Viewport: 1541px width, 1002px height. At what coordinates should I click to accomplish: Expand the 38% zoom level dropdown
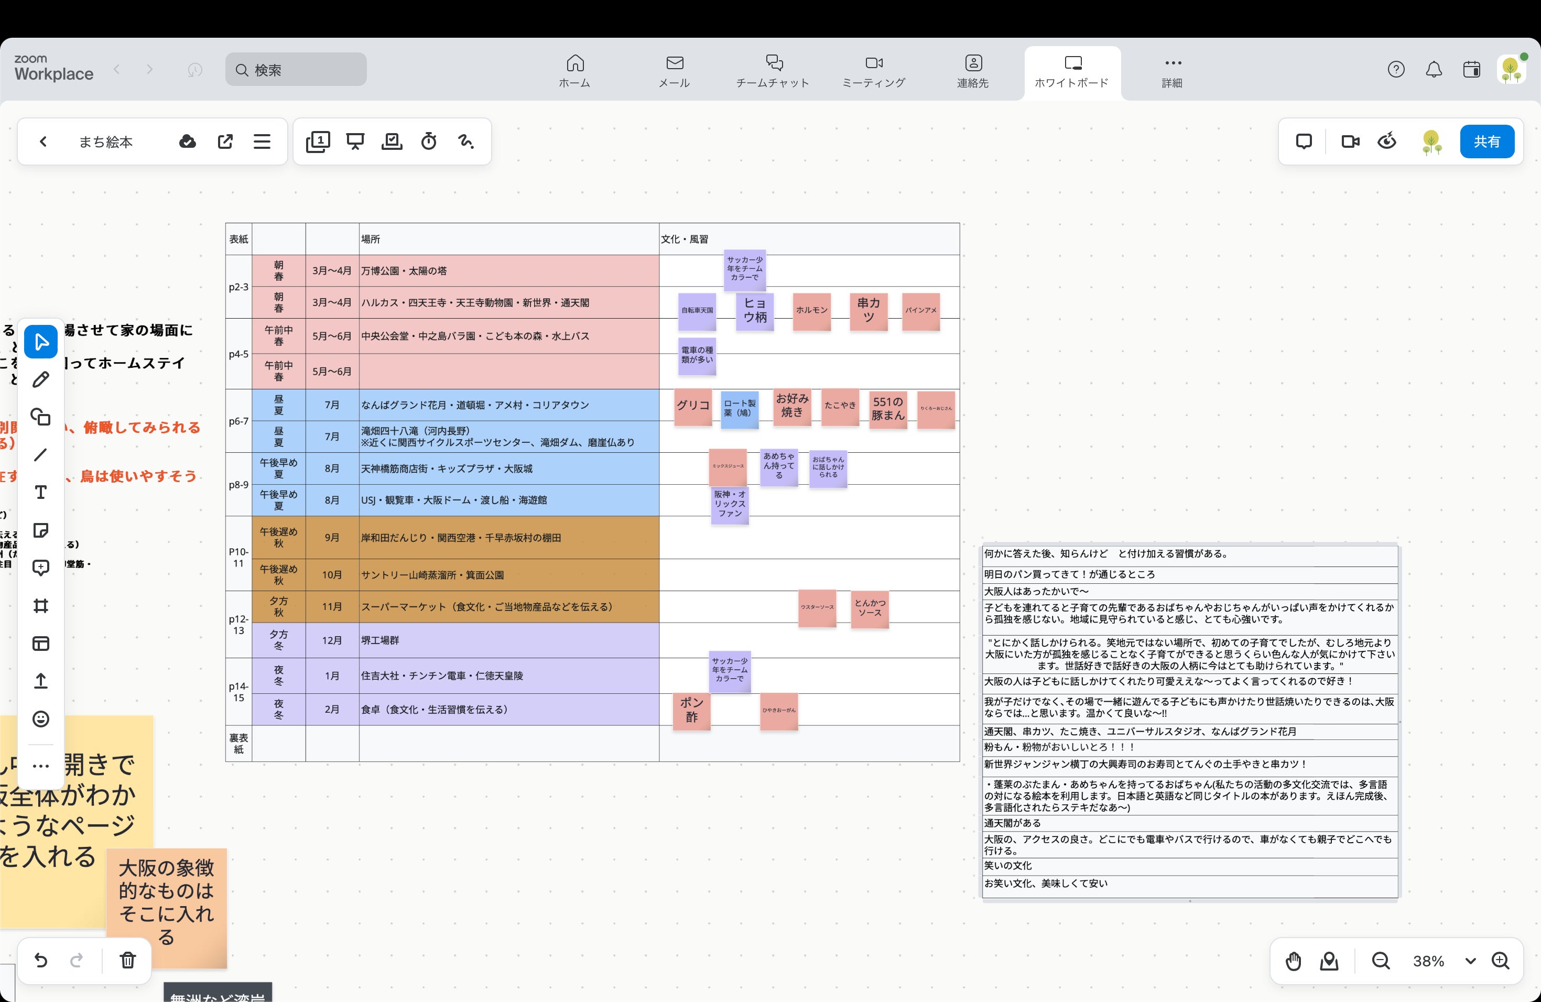click(1470, 961)
